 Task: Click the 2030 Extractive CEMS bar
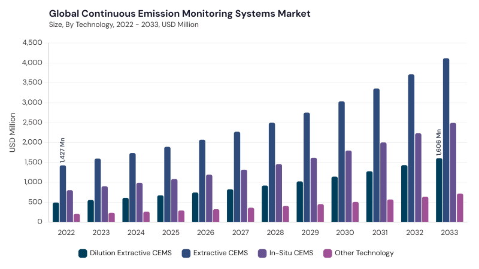[x=341, y=161]
